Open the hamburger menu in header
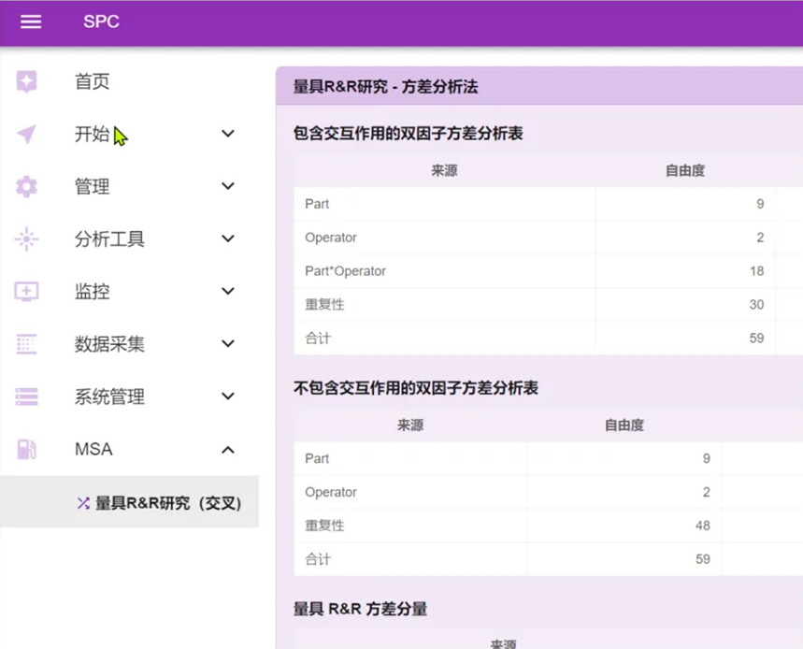The image size is (803, 649). (31, 22)
